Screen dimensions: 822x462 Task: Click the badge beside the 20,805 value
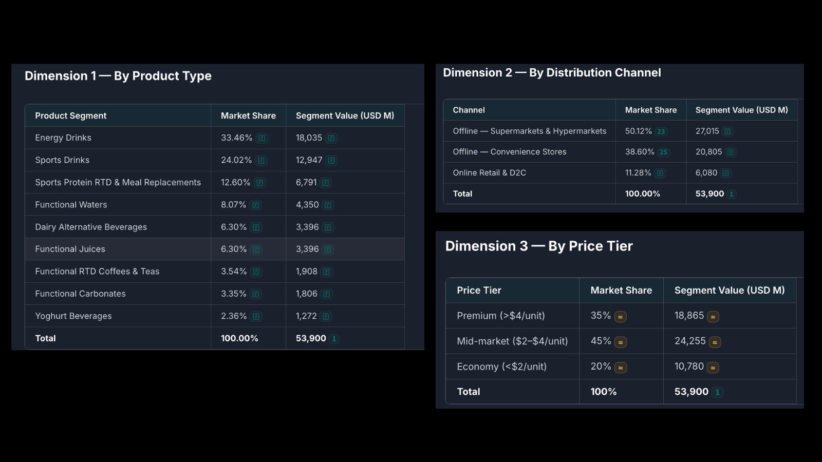pos(731,152)
